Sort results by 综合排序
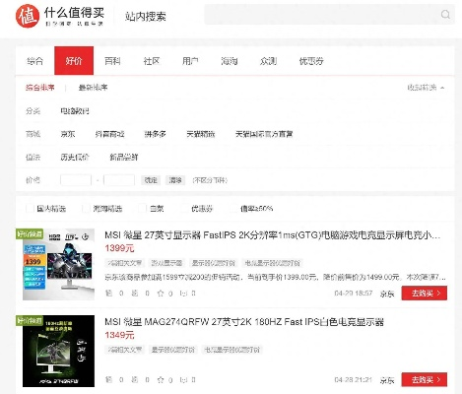This screenshot has width=462, height=394. click(40, 88)
